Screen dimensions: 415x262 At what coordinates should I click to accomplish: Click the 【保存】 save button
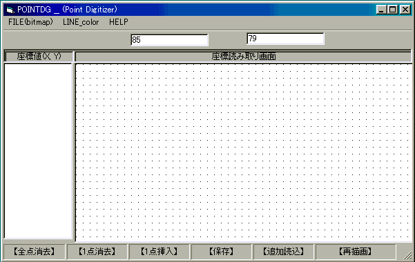pos(221,252)
